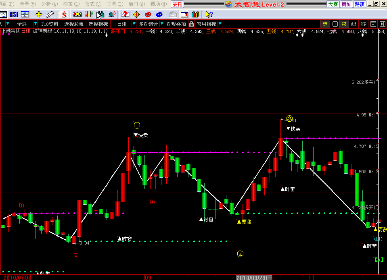Click the 2010/09/29 date marker on the time axis
387x280 pixels.
254,278
